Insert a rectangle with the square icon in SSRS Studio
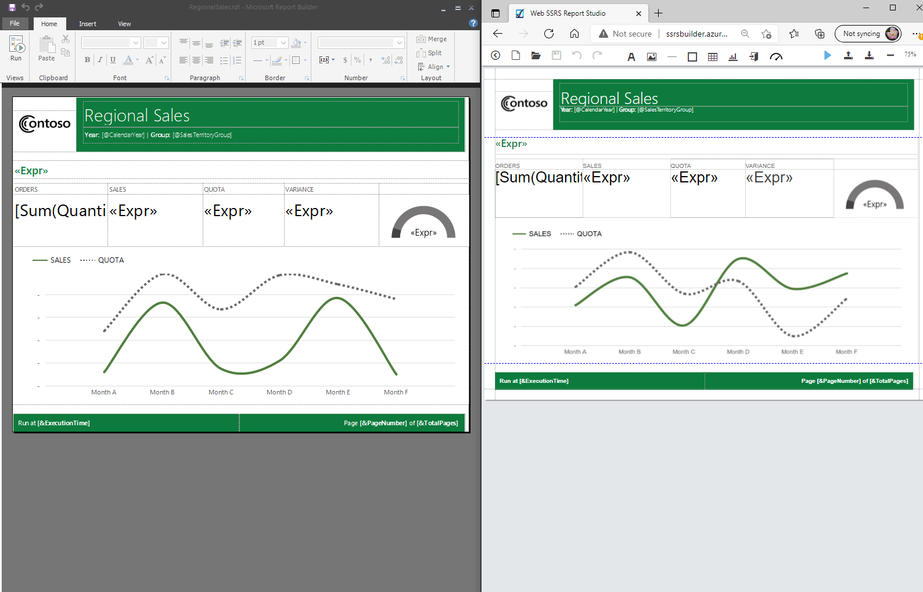This screenshot has width=923, height=592. 692,56
